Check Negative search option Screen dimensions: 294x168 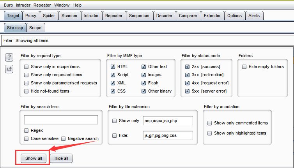pyautogui.click(x=64, y=138)
